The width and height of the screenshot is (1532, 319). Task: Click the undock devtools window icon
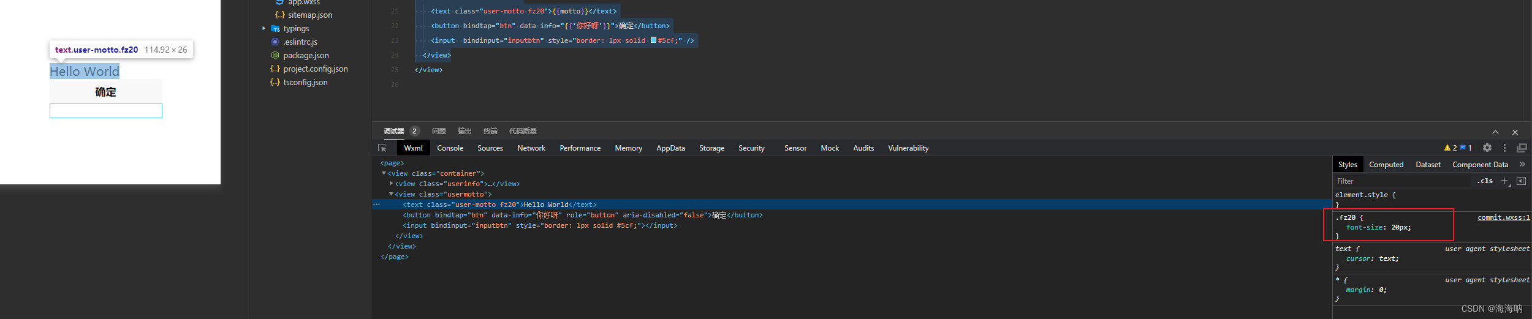[1522, 148]
